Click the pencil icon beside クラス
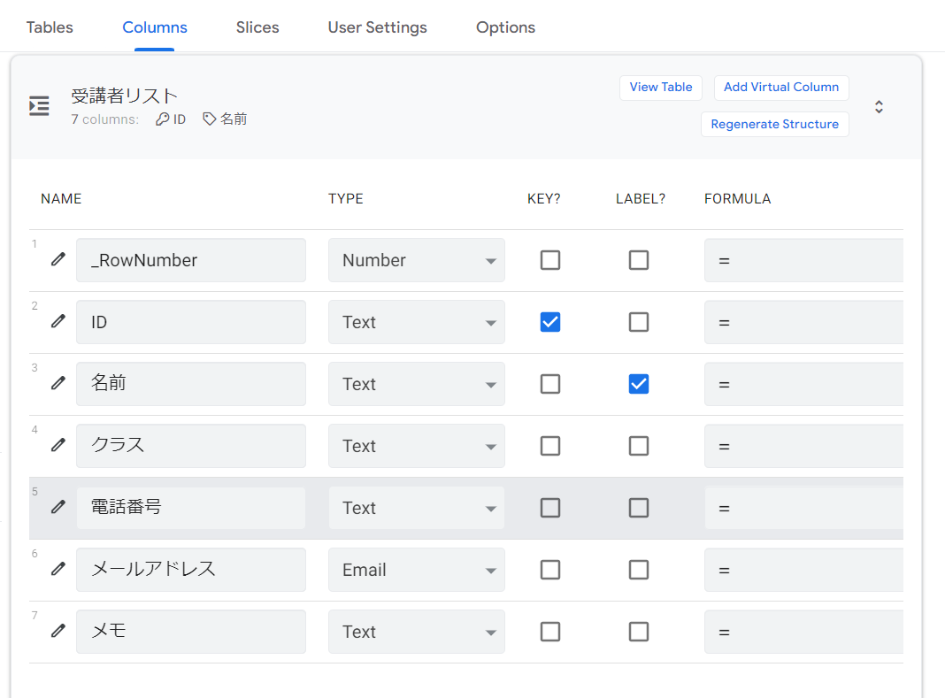Image resolution: width=945 pixels, height=698 pixels. point(58,445)
